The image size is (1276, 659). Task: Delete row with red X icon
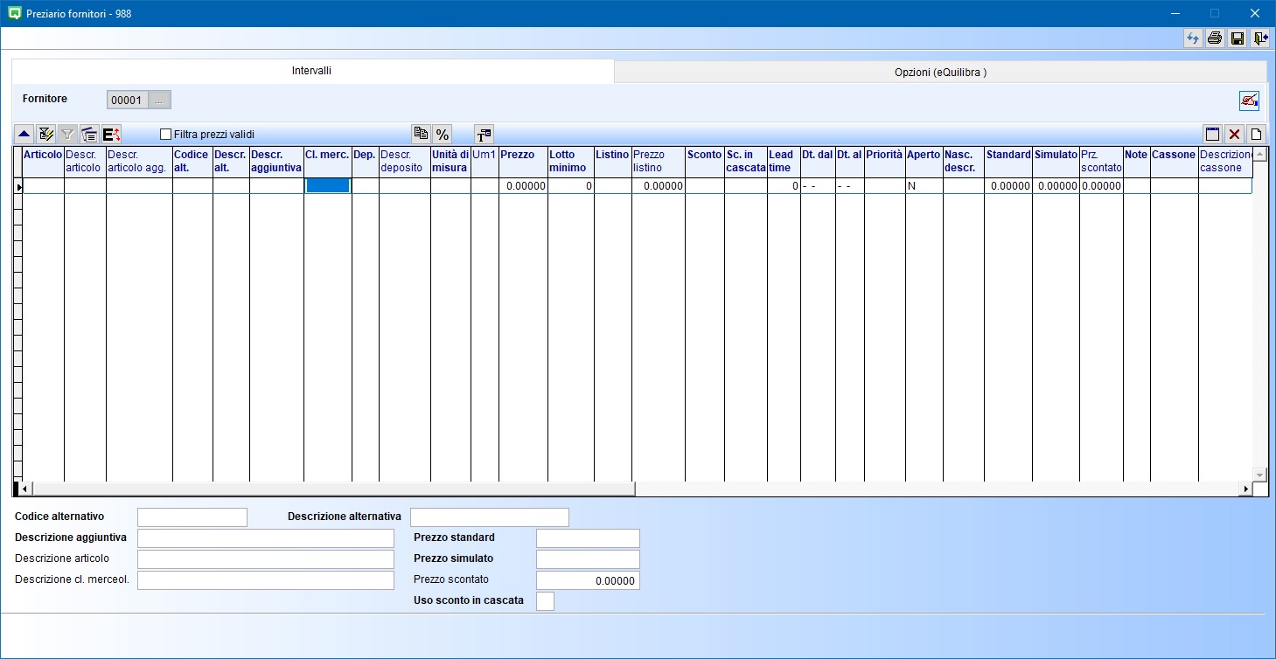[x=1234, y=135]
